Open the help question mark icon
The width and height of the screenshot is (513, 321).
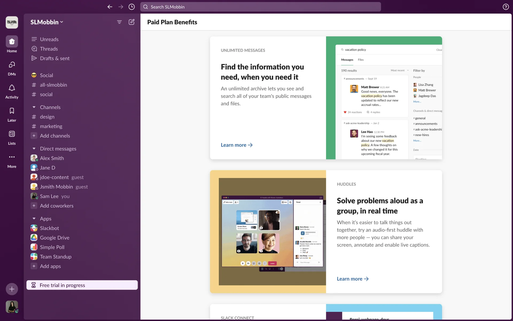506,7
